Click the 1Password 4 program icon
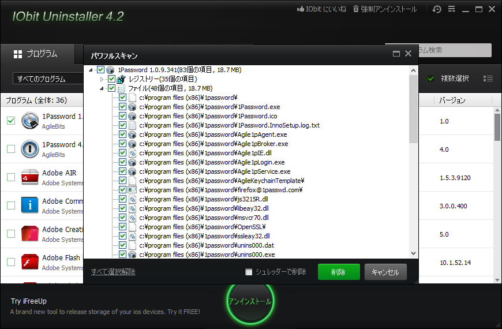502x329 pixels. coord(30,149)
